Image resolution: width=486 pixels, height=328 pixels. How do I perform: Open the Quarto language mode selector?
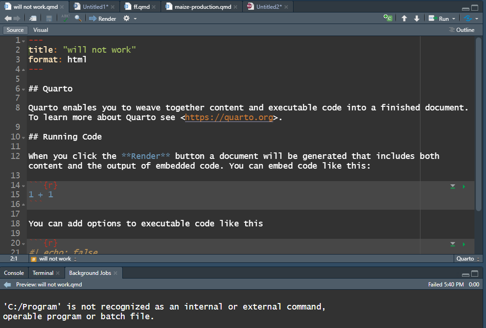pyautogui.click(x=465, y=259)
